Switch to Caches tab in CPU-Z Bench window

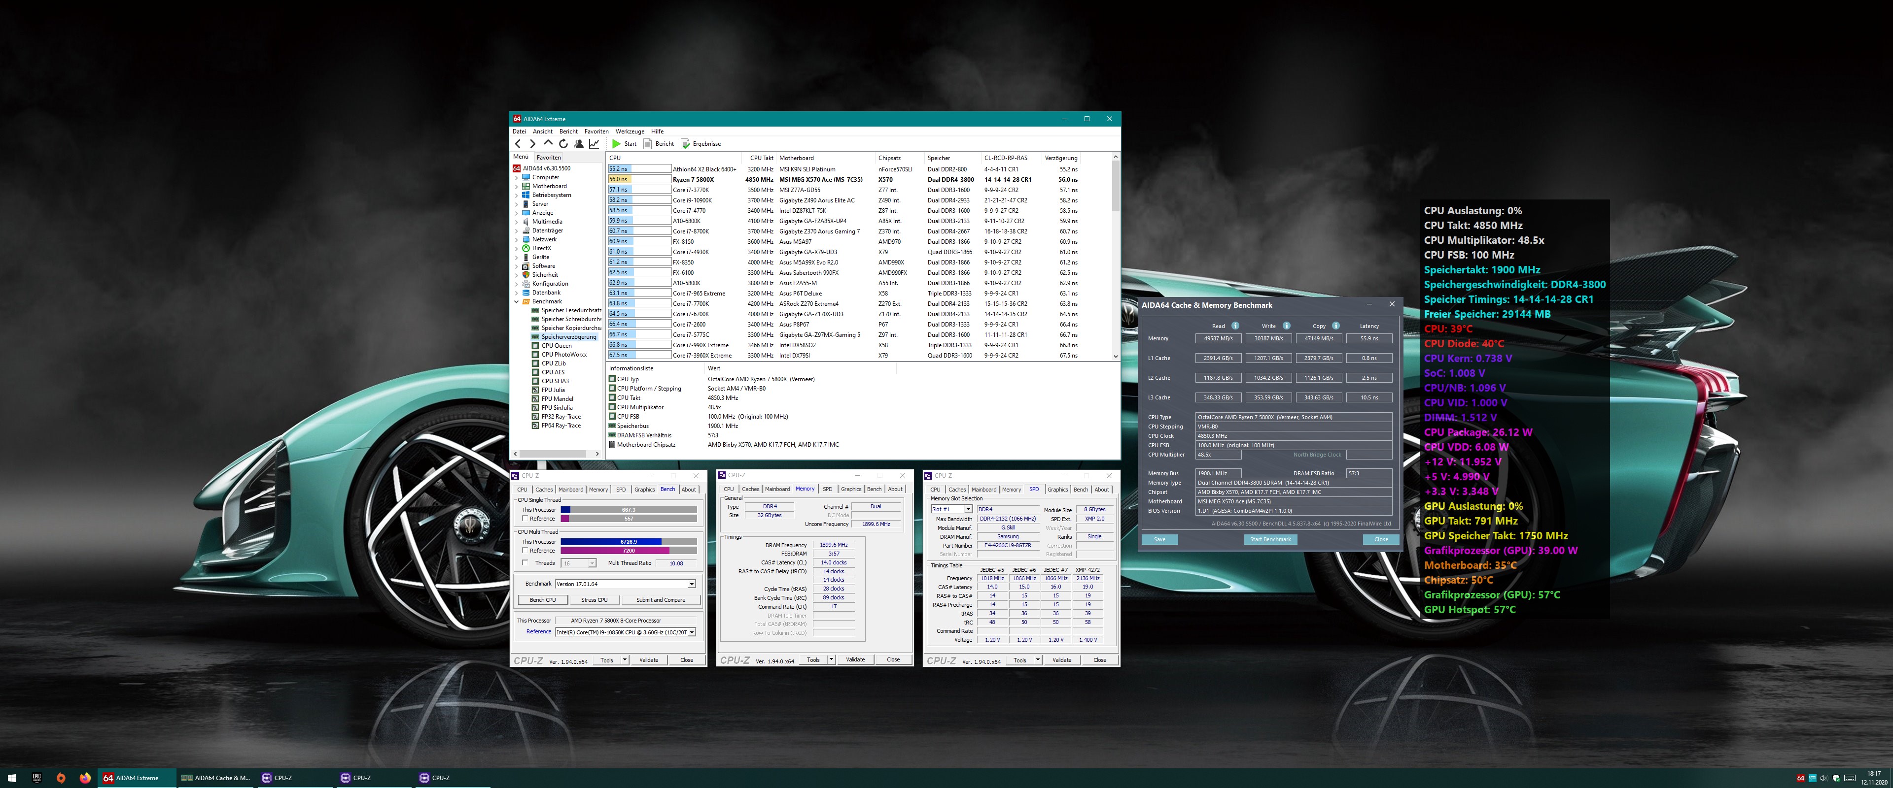[544, 490]
